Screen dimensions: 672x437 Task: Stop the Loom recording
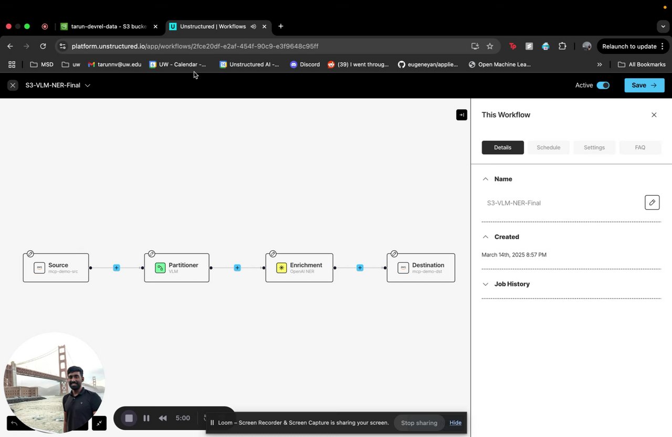129,418
